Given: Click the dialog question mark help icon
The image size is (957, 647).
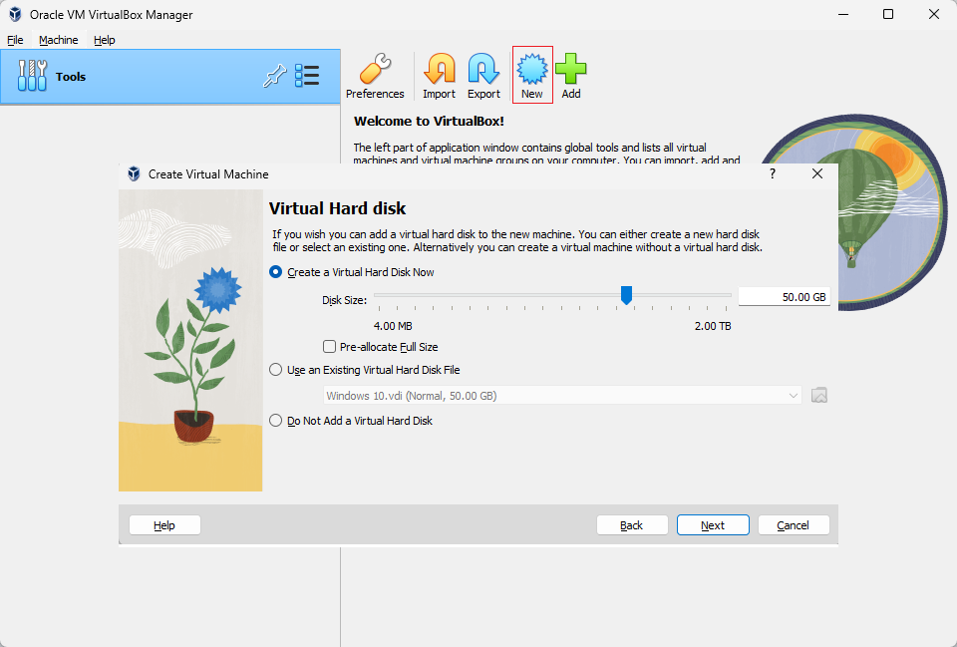Looking at the screenshot, I should 772,173.
